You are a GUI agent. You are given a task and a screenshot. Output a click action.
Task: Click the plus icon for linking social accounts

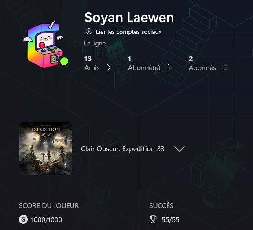[89, 32]
